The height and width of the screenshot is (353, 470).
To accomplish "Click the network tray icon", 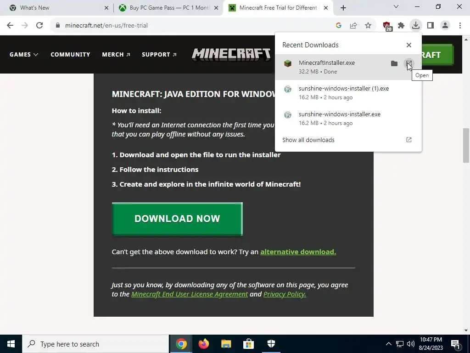I will (400, 344).
